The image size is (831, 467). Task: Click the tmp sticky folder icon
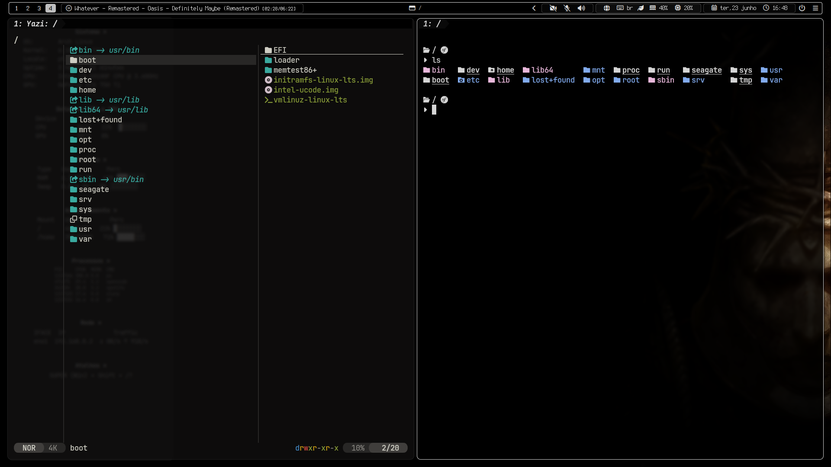74,219
